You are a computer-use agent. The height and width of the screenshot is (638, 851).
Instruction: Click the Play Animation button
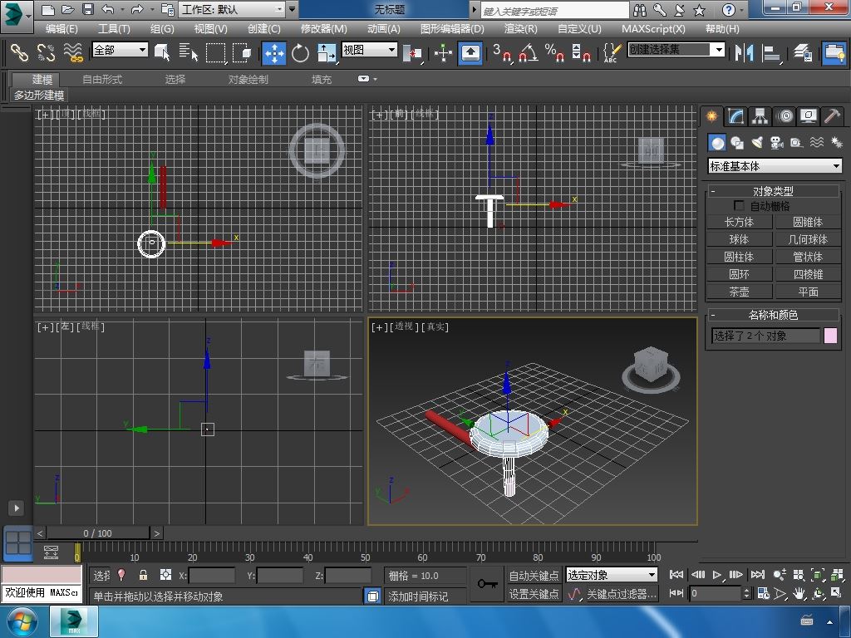pyautogui.click(x=717, y=575)
